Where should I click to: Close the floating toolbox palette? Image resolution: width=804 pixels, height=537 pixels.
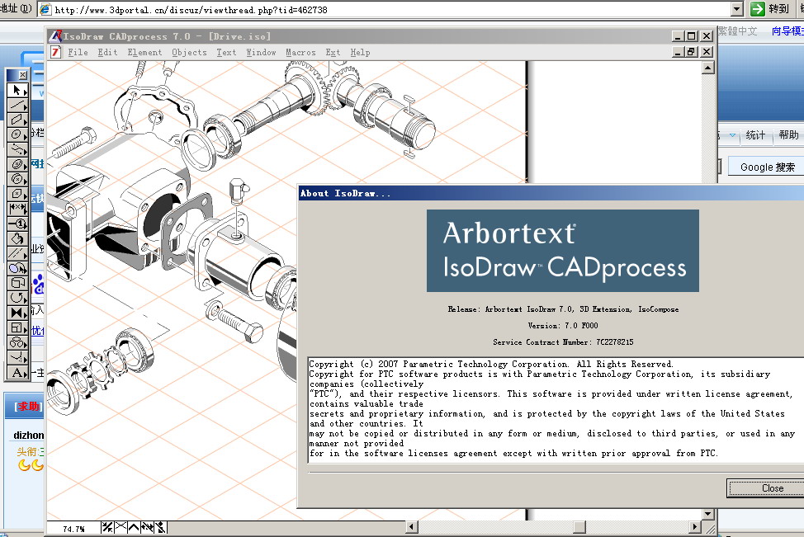pos(22,75)
